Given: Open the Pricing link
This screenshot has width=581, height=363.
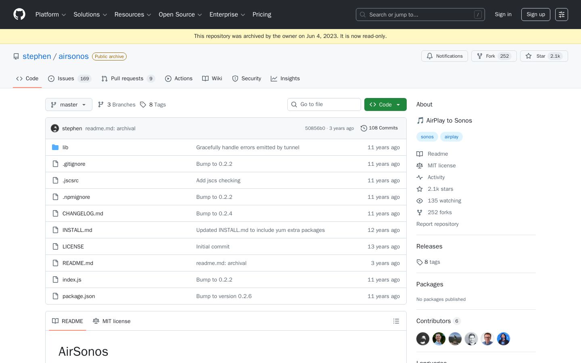Looking at the screenshot, I should pyautogui.click(x=262, y=15).
